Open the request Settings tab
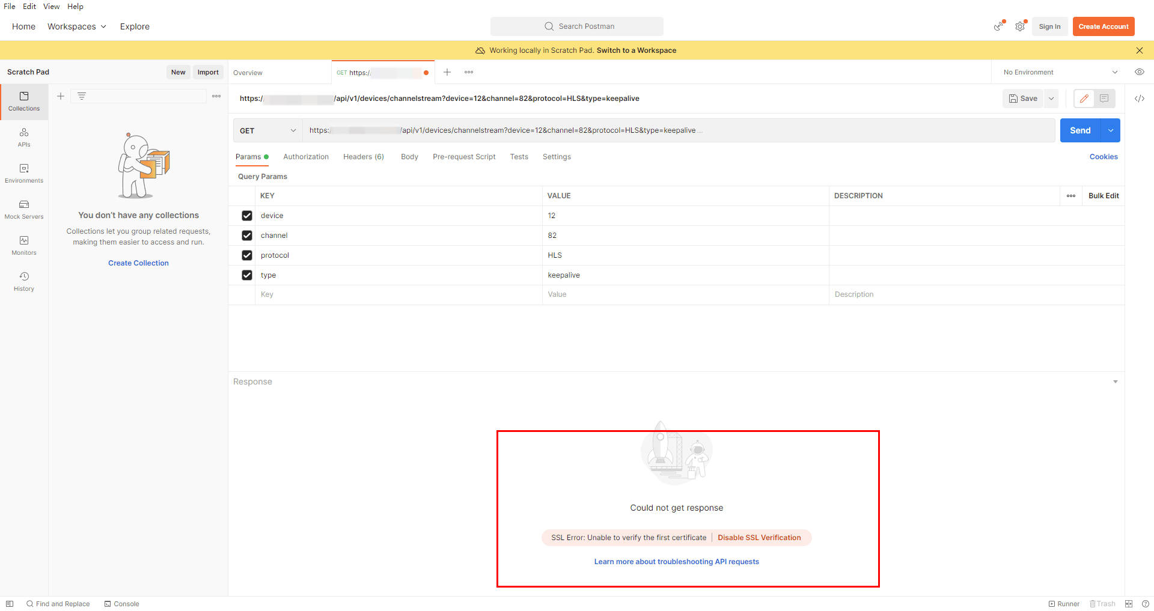1154x611 pixels. (x=557, y=157)
